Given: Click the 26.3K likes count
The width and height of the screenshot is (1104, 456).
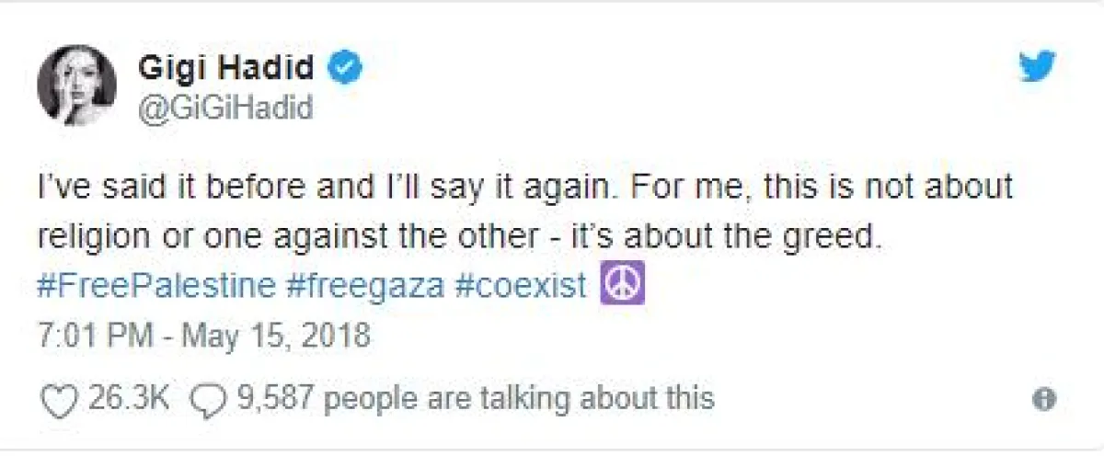Looking at the screenshot, I should tap(129, 398).
